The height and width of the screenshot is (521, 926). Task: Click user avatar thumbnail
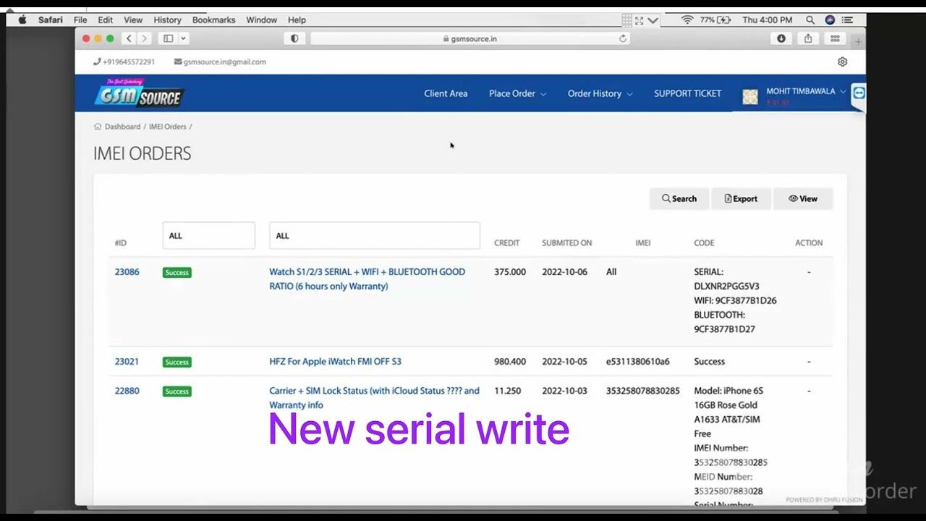(750, 97)
